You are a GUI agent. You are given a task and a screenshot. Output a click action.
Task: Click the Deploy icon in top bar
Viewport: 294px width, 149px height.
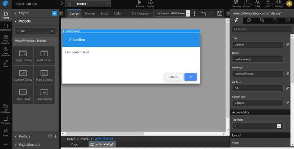point(150,4)
